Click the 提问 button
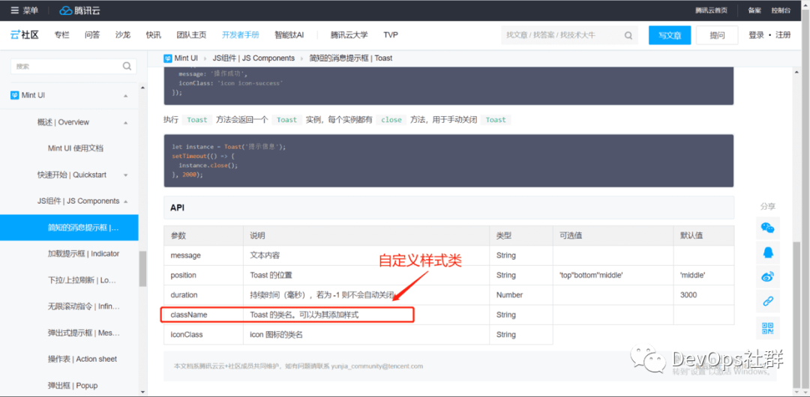This screenshot has width=810, height=397. pyautogui.click(x=717, y=36)
